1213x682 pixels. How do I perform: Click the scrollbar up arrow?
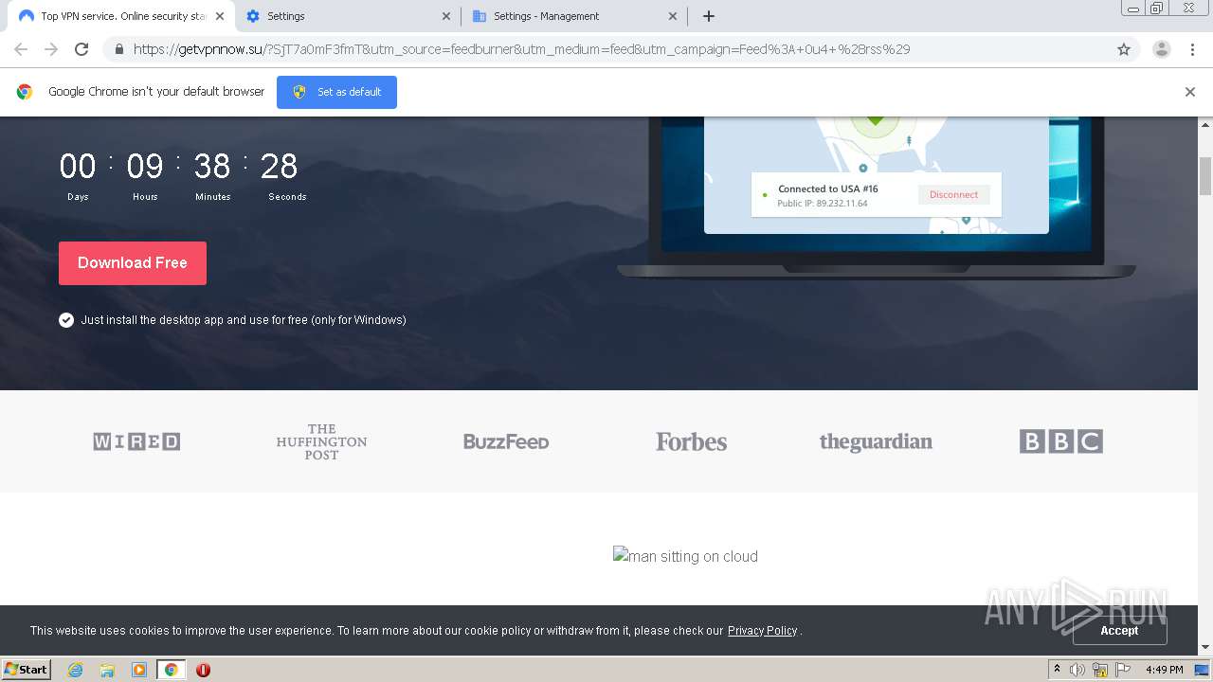(1205, 124)
